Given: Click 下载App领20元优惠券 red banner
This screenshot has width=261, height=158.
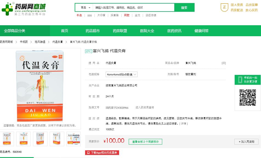Looking at the screenshot, I should pos(102,153).
